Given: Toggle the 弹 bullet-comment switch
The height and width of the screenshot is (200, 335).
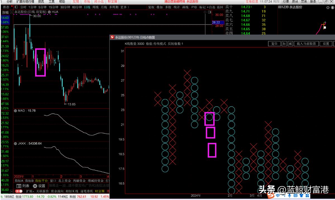Looking at the screenshot, I should pyautogui.click(x=19, y=191).
